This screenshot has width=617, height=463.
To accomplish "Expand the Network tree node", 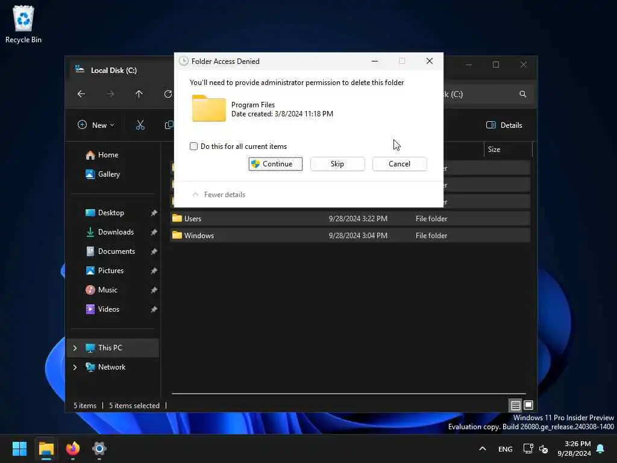I will pyautogui.click(x=75, y=367).
